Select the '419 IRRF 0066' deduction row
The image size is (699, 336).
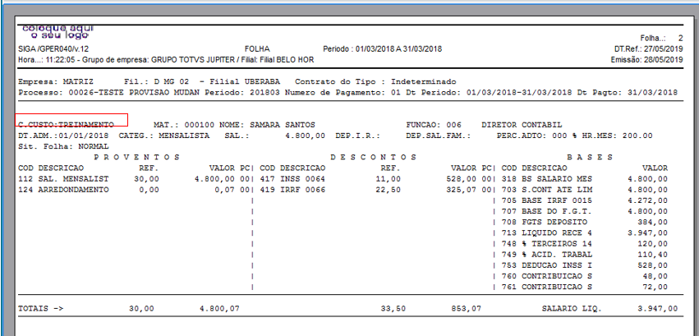pyautogui.click(x=375, y=190)
